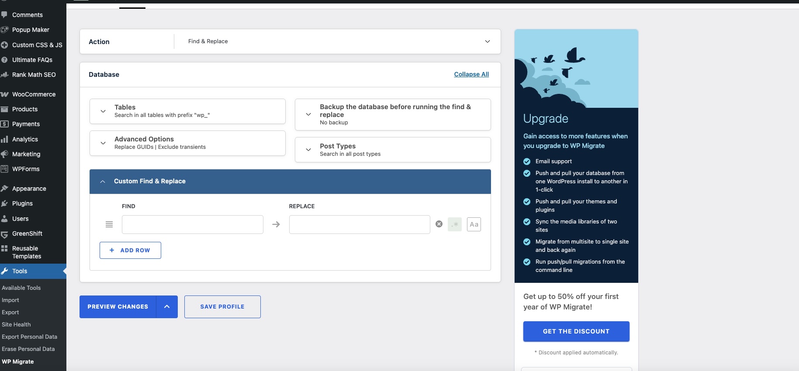Click the Rank Math SEO icon
799x371 pixels.
4,75
